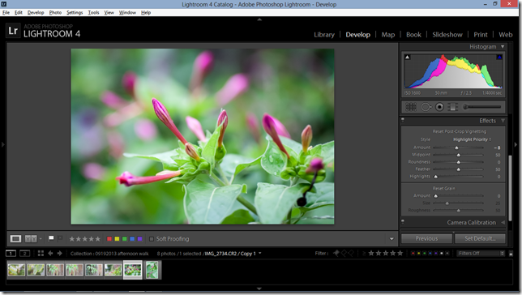Open the Settings menu
The image size is (522, 295).
coord(75,13)
